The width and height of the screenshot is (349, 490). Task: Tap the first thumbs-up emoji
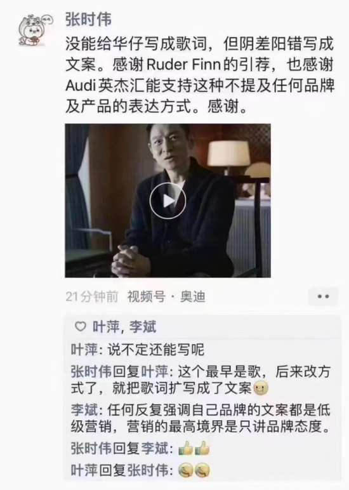pos(185,449)
